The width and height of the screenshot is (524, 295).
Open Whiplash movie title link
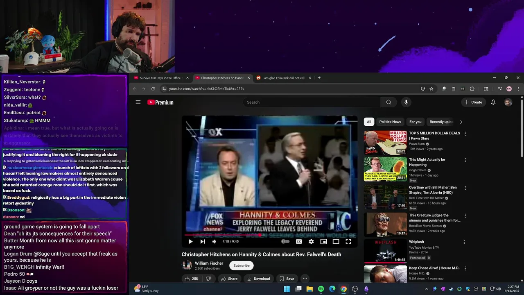coord(416,242)
